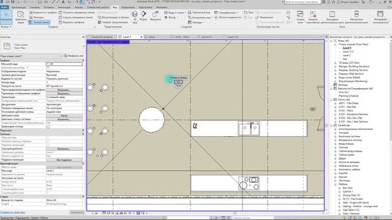
Task: Select the Section (Разрез) tool
Action: [x=143, y=16]
